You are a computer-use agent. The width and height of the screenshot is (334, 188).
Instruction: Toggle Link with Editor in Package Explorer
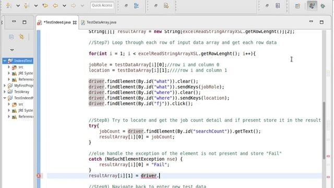21,37
